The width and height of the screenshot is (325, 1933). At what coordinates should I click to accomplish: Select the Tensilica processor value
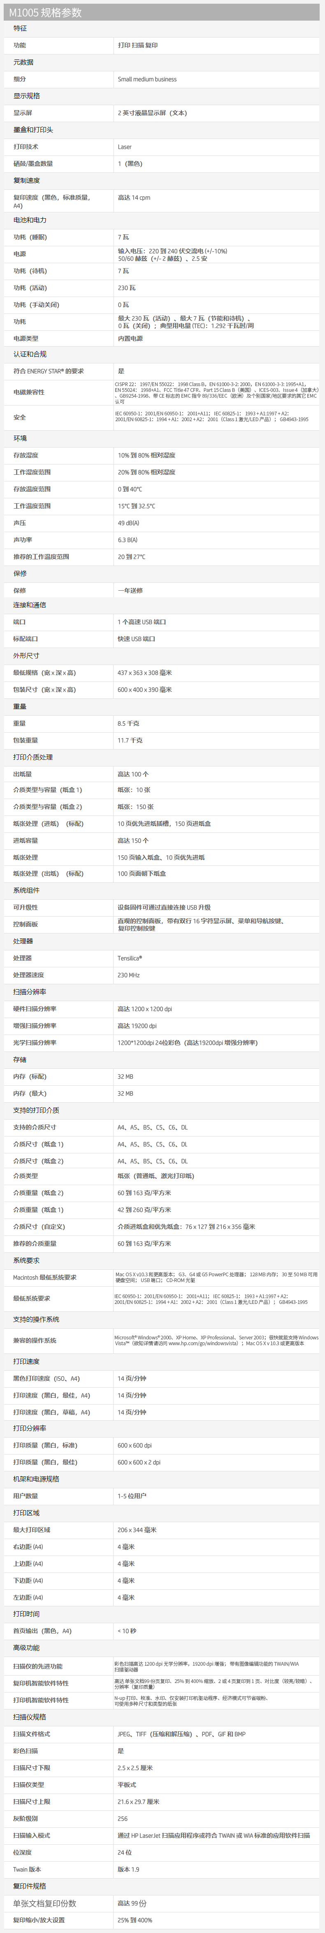click(130, 958)
